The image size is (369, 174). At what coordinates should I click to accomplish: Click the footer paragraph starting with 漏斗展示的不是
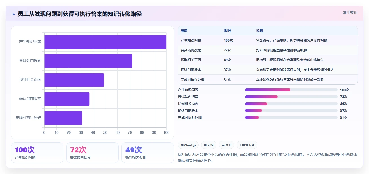tap(268, 157)
